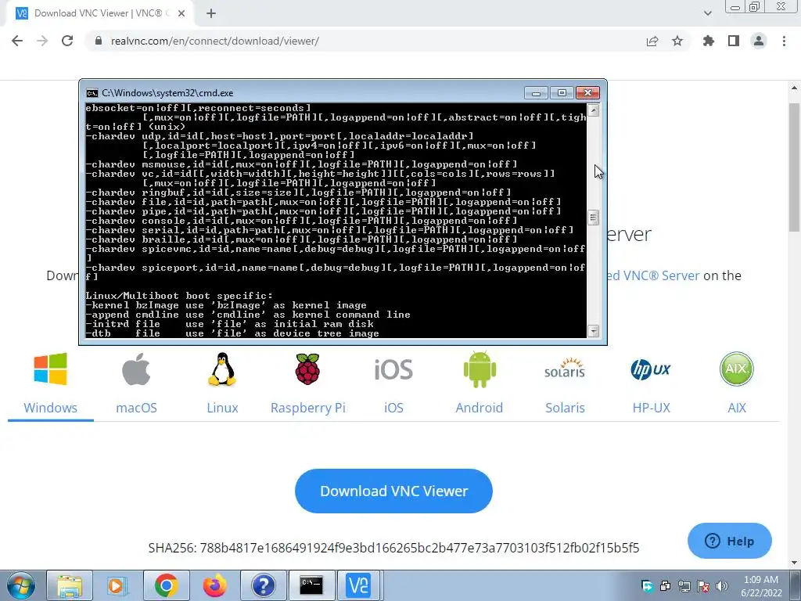This screenshot has height=601, width=801.
Task: Open the Linux tab label
Action: (x=222, y=408)
